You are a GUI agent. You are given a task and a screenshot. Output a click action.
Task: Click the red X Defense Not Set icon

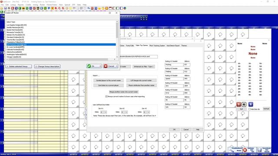click(245, 150)
